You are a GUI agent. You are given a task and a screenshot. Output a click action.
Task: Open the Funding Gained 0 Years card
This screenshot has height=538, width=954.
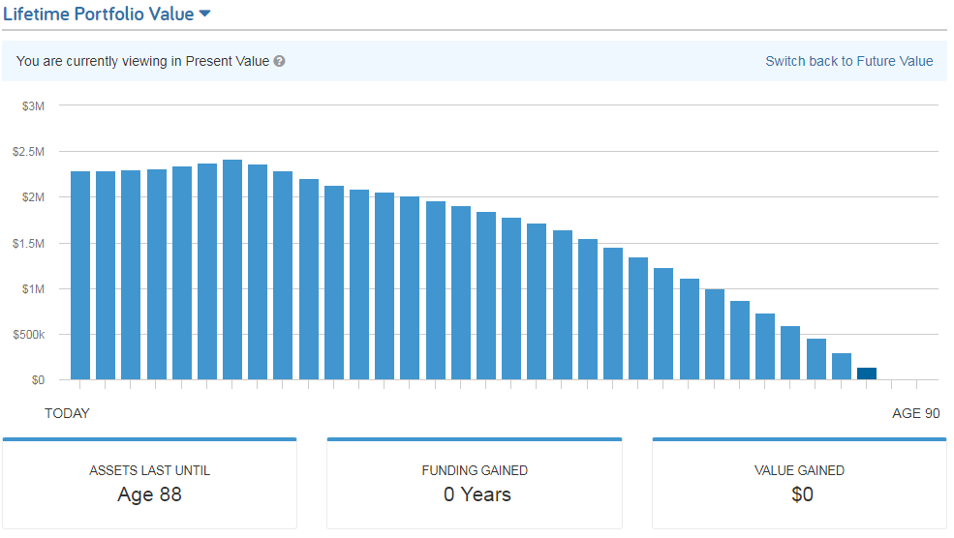tap(475, 483)
